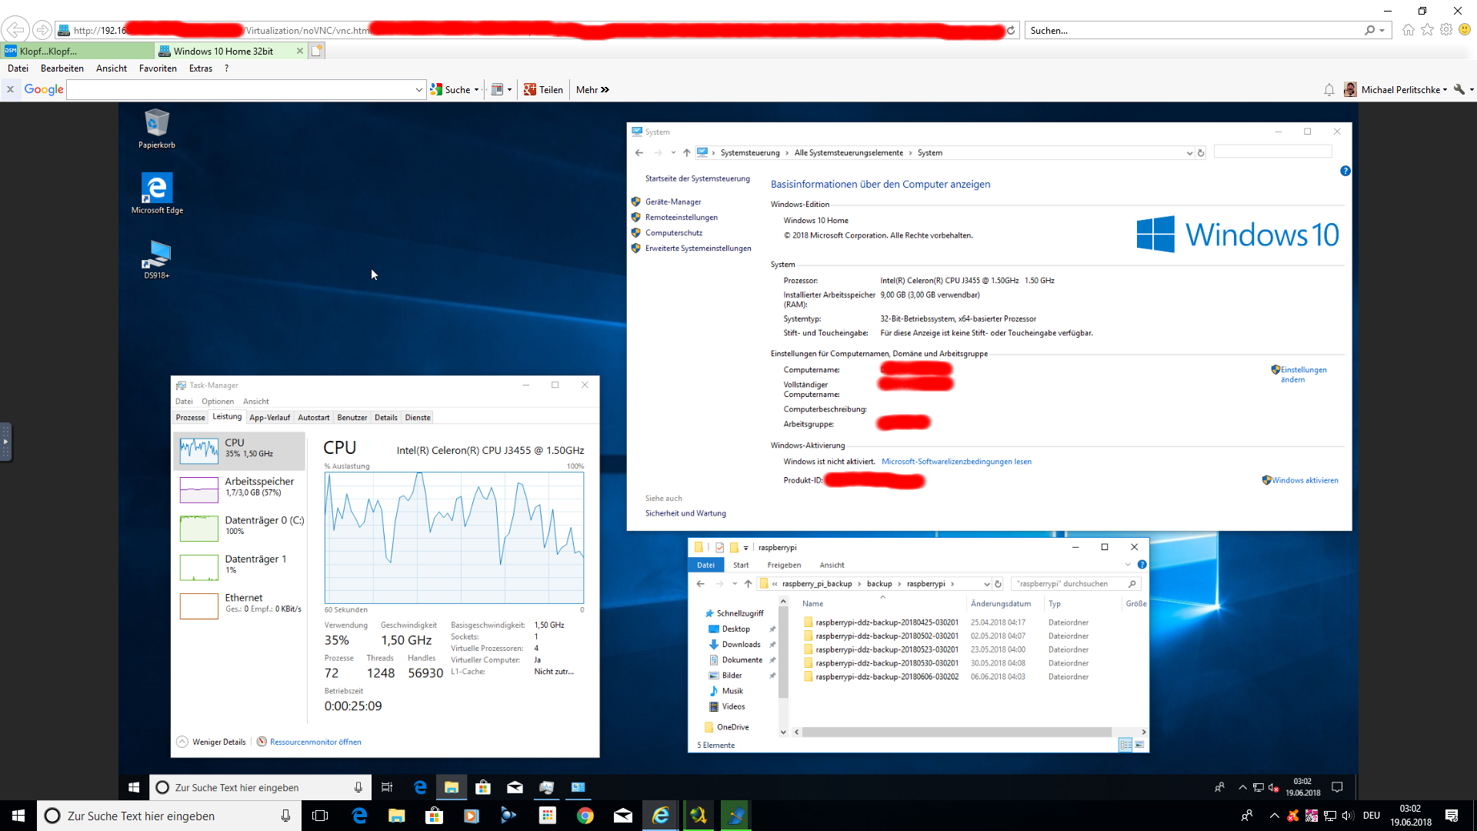Open Ressourcenmonitor öffnen link
Screen dimensions: 1477x831
click(x=315, y=742)
